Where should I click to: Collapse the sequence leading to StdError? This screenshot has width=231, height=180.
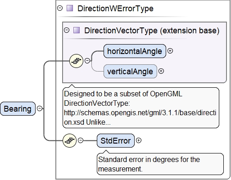tap(81, 140)
